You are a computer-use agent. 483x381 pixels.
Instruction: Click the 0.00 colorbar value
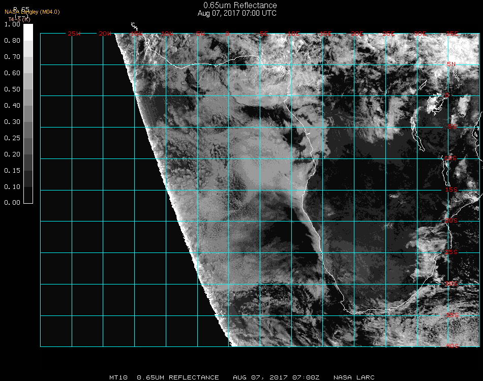(x=12, y=203)
